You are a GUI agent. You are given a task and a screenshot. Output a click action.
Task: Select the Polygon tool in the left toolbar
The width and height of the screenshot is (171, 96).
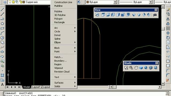pyautogui.click(x=2, y=24)
